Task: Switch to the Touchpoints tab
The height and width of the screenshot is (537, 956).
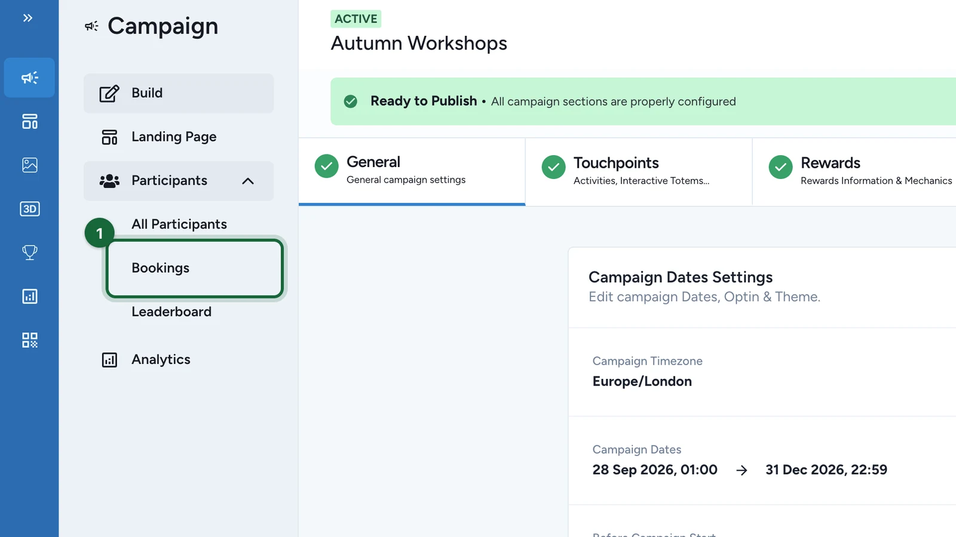Action: [639, 172]
